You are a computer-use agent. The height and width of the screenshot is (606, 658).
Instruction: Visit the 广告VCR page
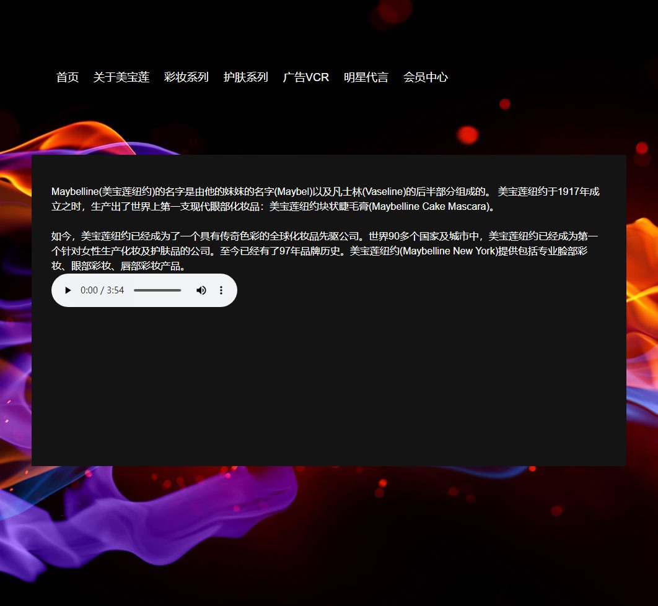pos(306,77)
